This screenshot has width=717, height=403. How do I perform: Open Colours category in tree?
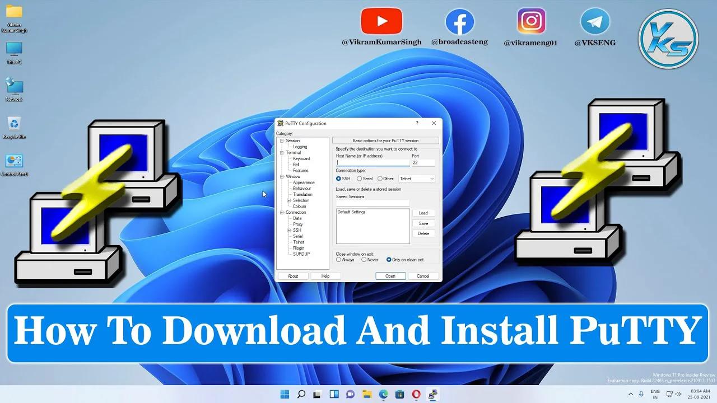(x=300, y=206)
